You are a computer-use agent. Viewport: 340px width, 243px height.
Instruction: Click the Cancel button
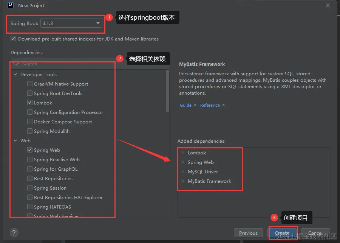315,233
